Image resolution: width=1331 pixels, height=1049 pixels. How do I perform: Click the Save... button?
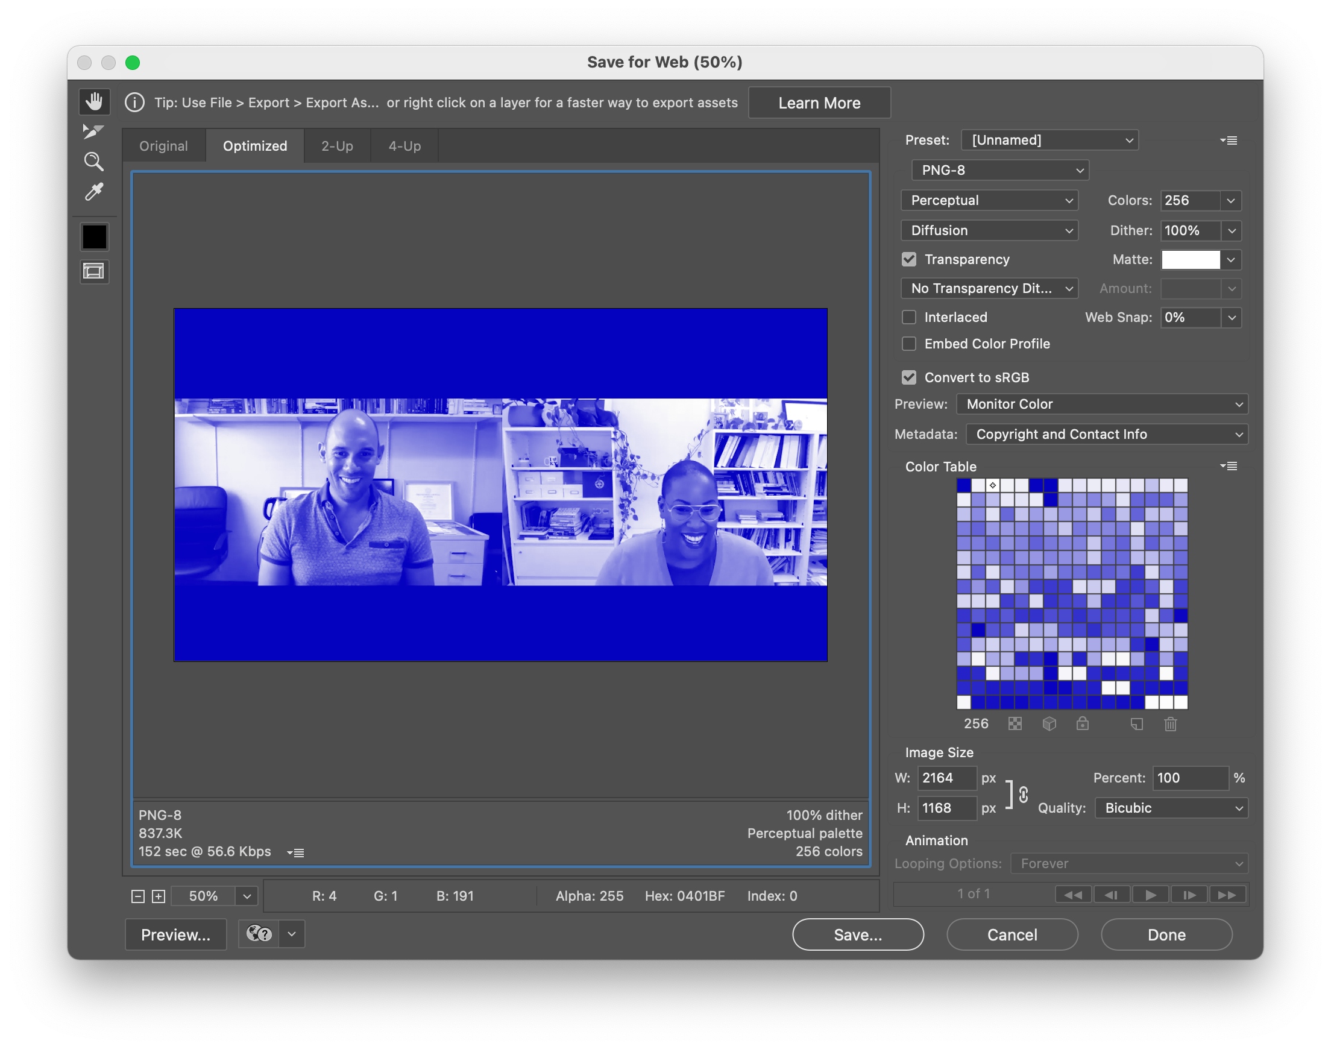858,935
